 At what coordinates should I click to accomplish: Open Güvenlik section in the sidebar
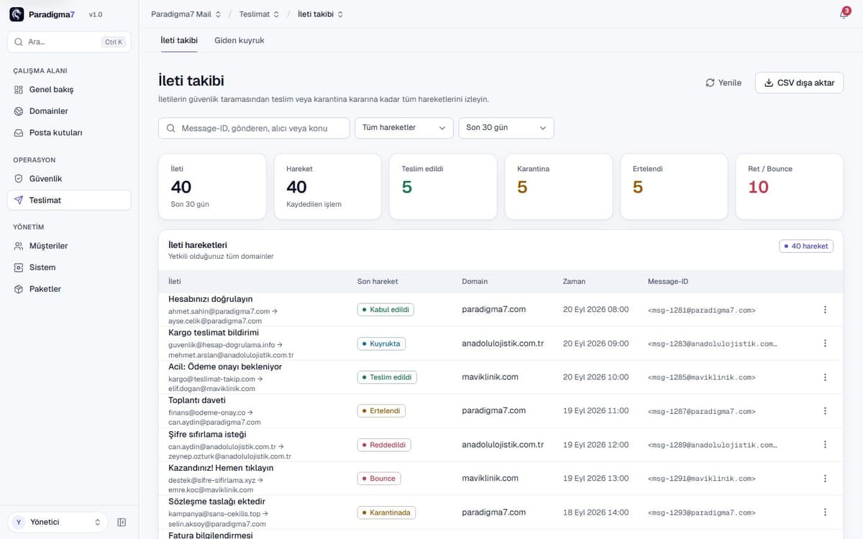69,178
